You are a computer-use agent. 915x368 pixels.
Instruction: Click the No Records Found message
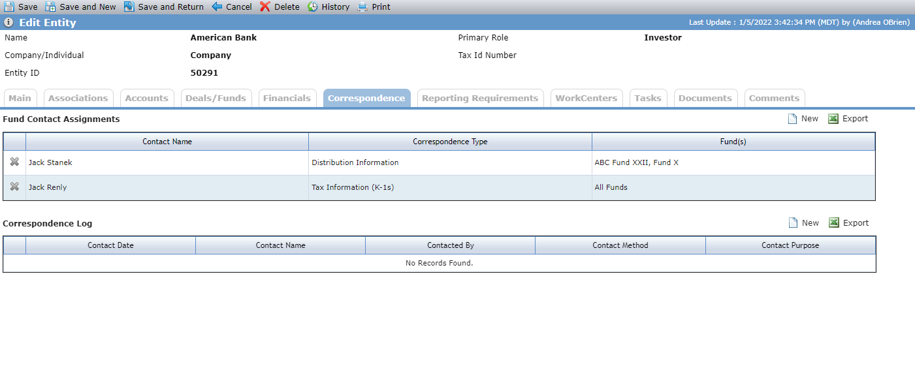click(439, 263)
